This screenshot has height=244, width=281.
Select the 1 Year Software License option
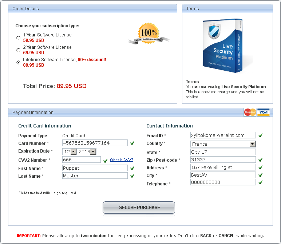point(18,38)
